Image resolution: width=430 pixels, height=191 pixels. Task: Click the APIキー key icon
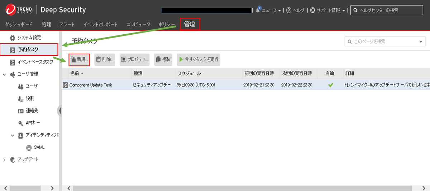(x=21, y=123)
